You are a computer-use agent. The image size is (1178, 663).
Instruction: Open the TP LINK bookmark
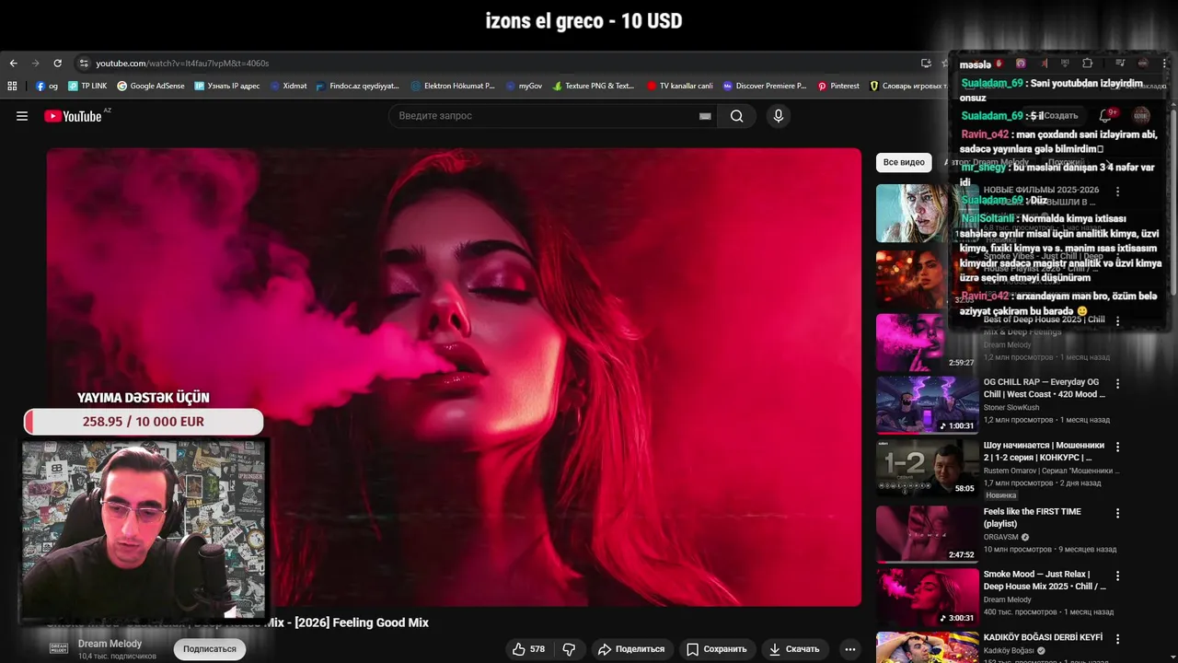coord(87,86)
